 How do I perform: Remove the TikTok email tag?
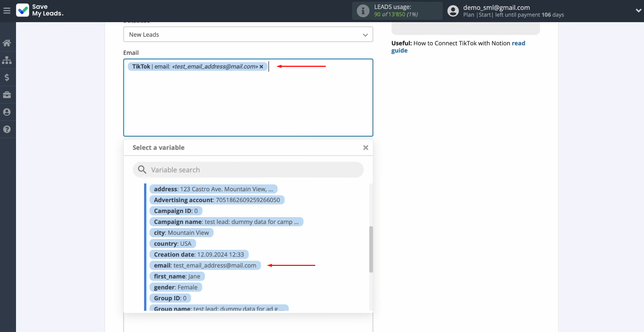coord(261,66)
